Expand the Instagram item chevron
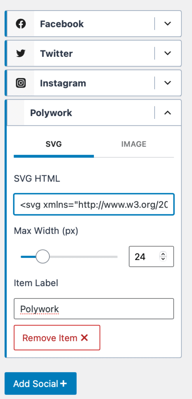192x399 pixels. (x=167, y=83)
